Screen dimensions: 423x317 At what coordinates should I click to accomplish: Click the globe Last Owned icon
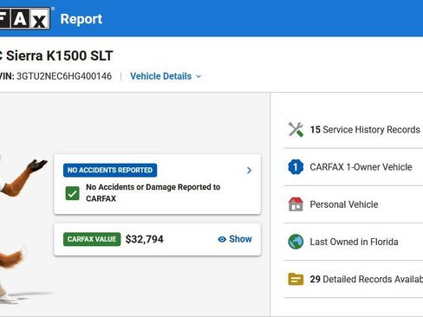pos(296,242)
